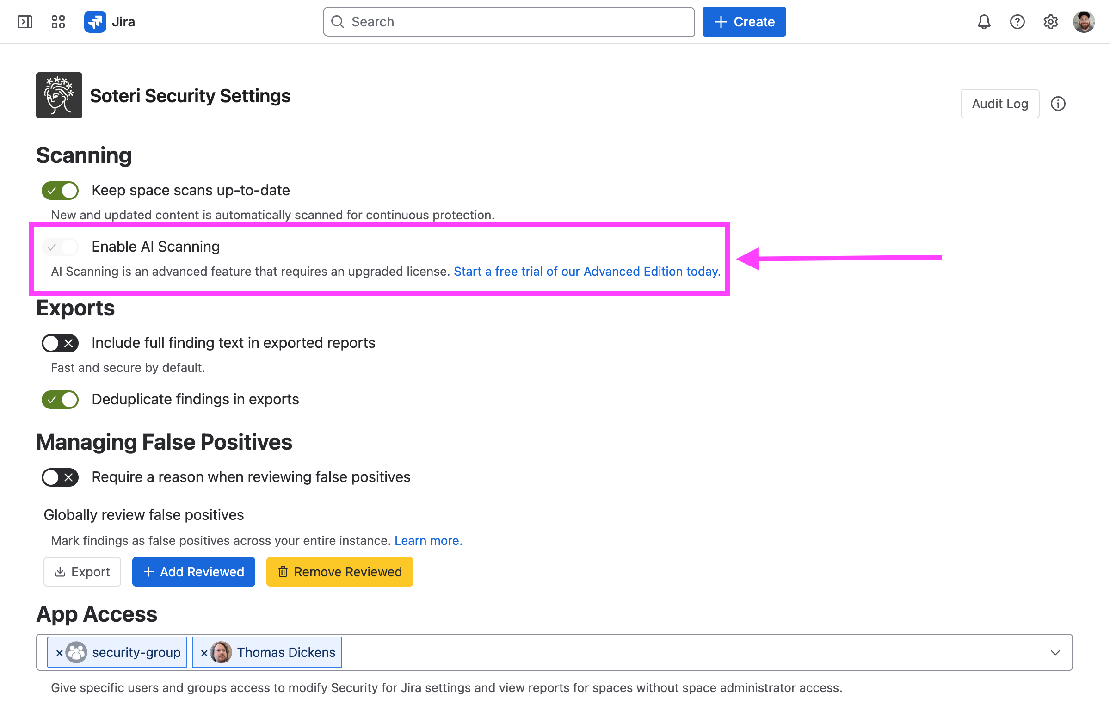
Task: Click the Exports section heading
Action: point(75,308)
